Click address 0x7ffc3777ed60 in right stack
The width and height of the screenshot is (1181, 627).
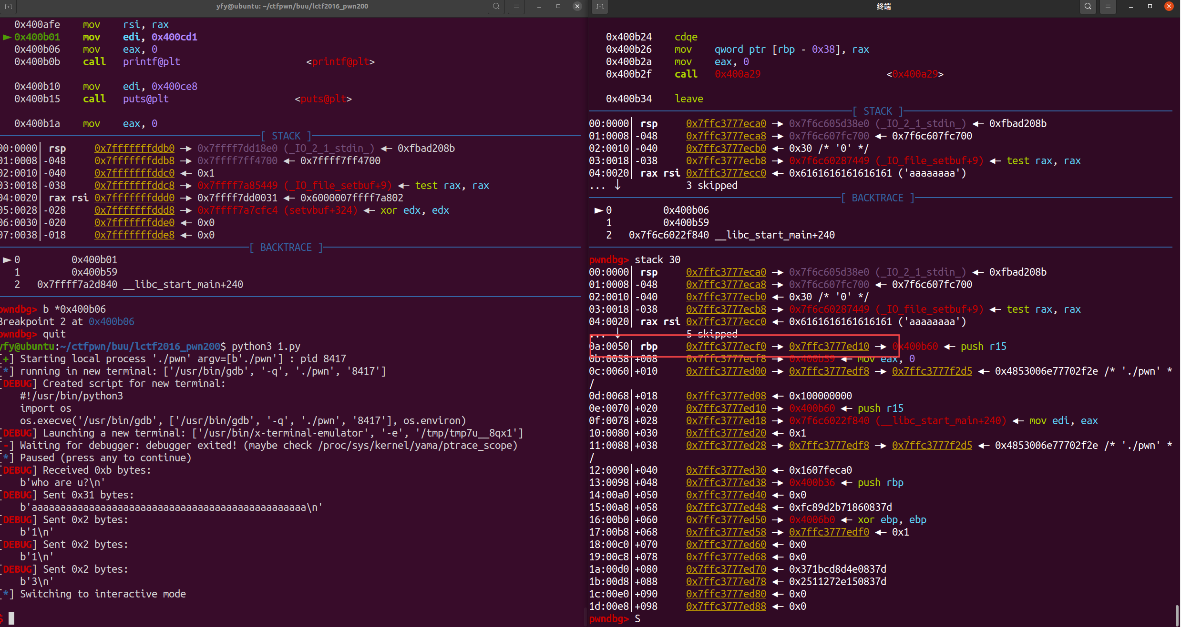pos(726,545)
